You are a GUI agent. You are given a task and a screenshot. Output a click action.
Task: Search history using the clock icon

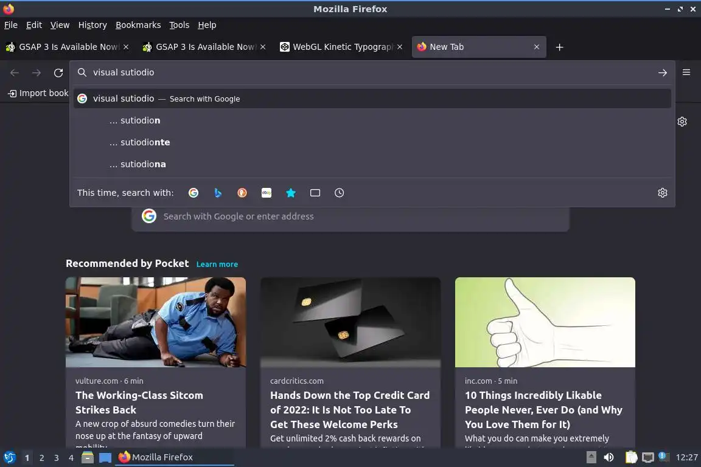click(x=340, y=193)
